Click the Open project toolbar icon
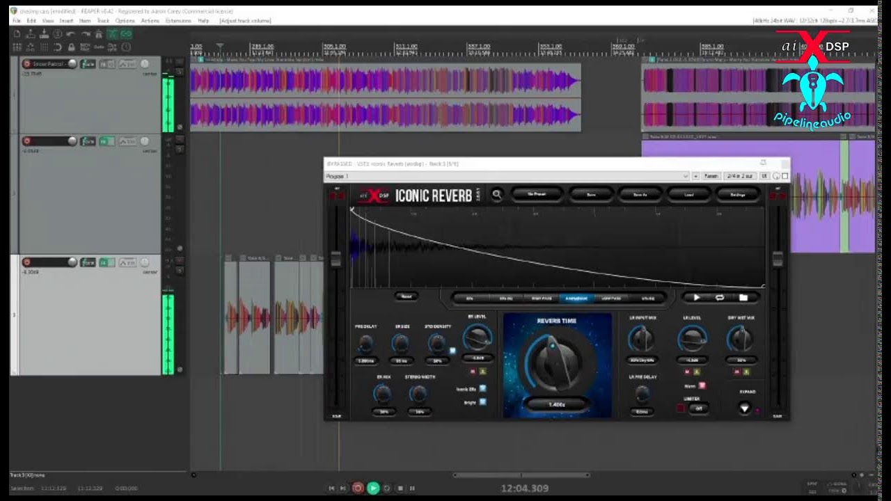891x501 pixels. coord(31,34)
